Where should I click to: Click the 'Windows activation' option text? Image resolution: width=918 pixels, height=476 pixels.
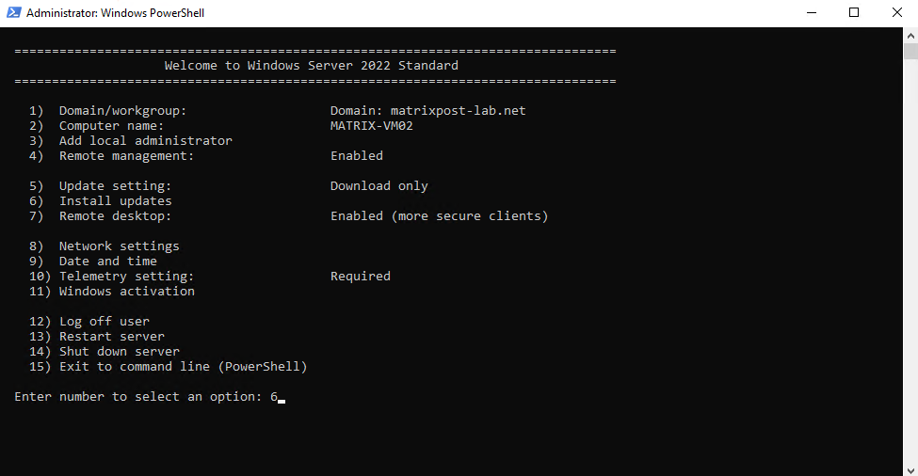coord(127,292)
